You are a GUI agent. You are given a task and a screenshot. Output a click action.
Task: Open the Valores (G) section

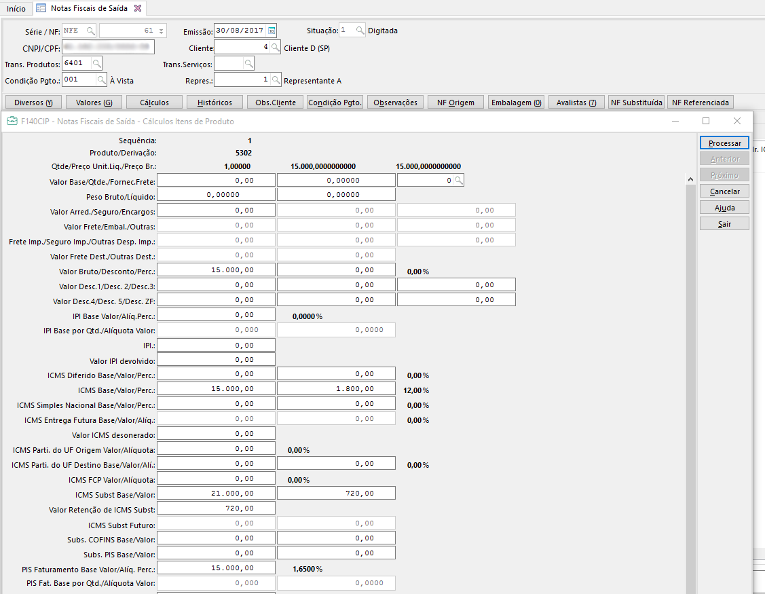point(94,103)
